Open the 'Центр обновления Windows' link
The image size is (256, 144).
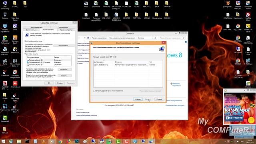86,116
